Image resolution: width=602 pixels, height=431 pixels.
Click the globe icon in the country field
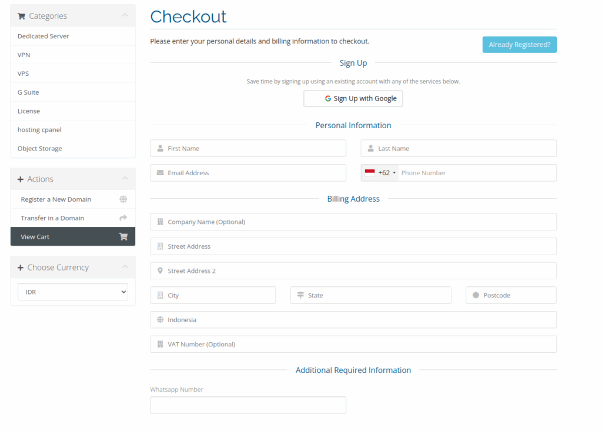click(160, 320)
